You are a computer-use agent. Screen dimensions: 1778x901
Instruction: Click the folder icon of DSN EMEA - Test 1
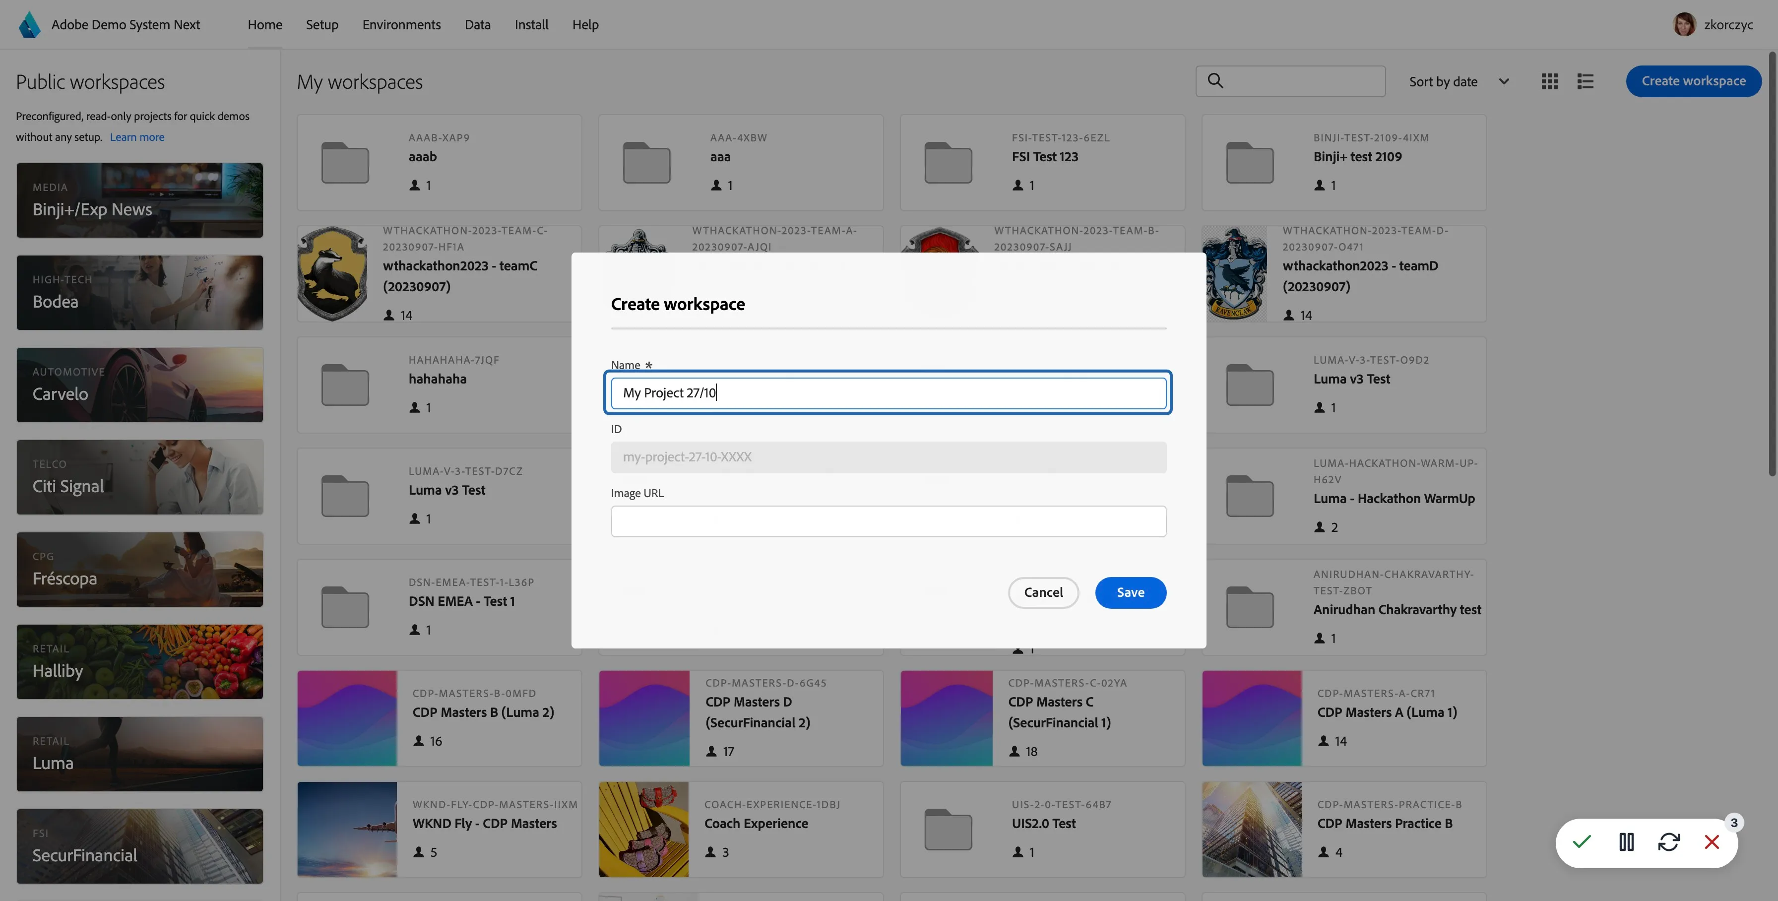(345, 608)
